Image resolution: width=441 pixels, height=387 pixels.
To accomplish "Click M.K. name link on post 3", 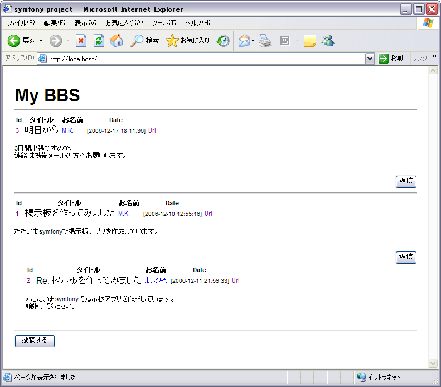I will click(67, 130).
